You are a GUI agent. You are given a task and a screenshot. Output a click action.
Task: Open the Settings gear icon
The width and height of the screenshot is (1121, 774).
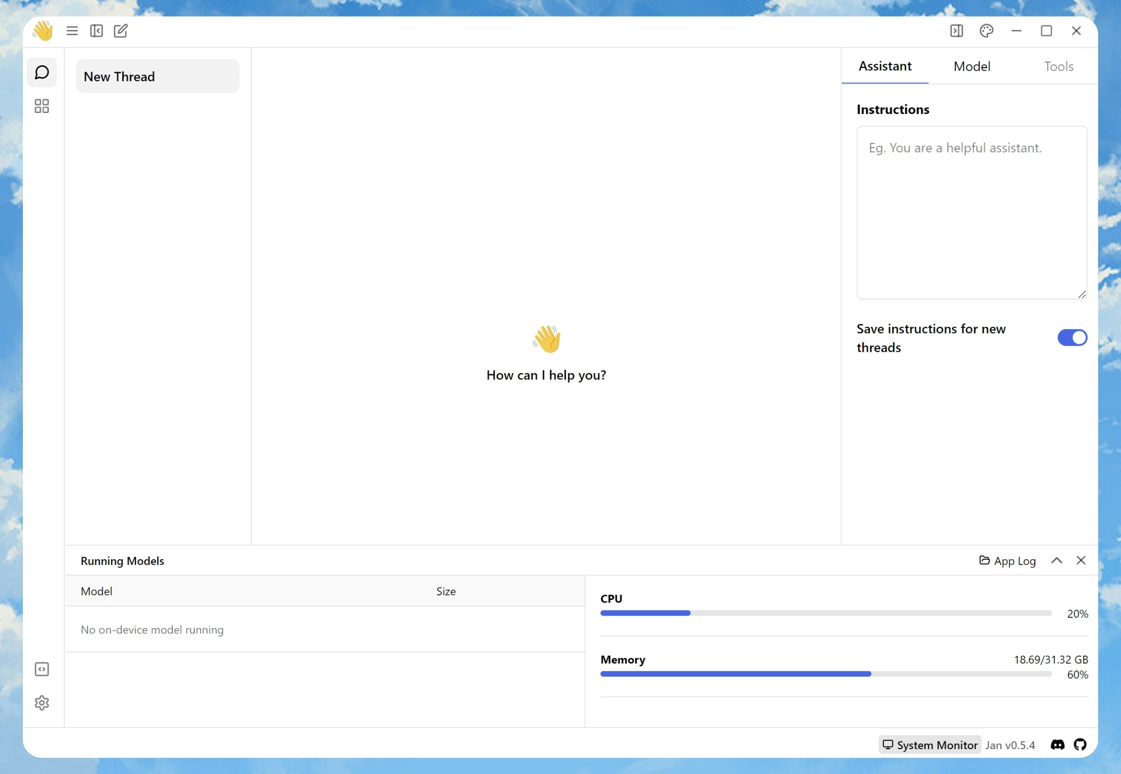pyautogui.click(x=42, y=702)
